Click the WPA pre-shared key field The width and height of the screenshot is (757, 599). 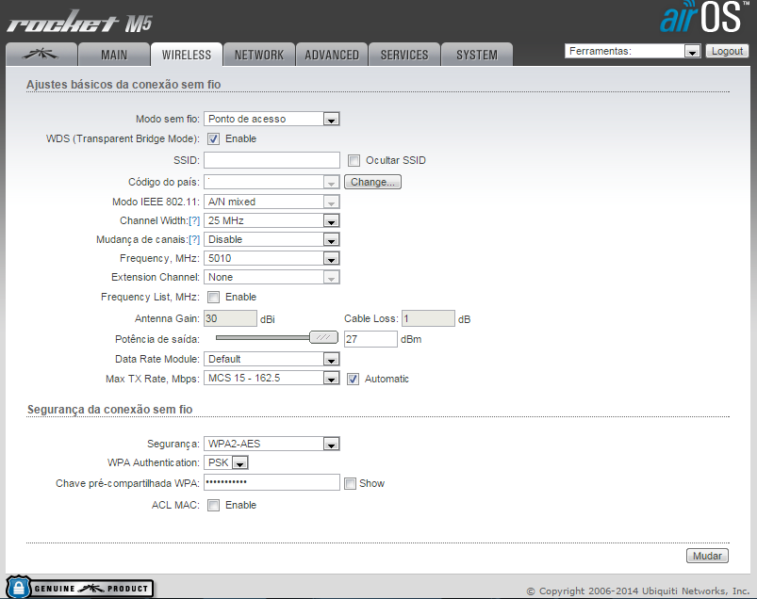pos(272,482)
